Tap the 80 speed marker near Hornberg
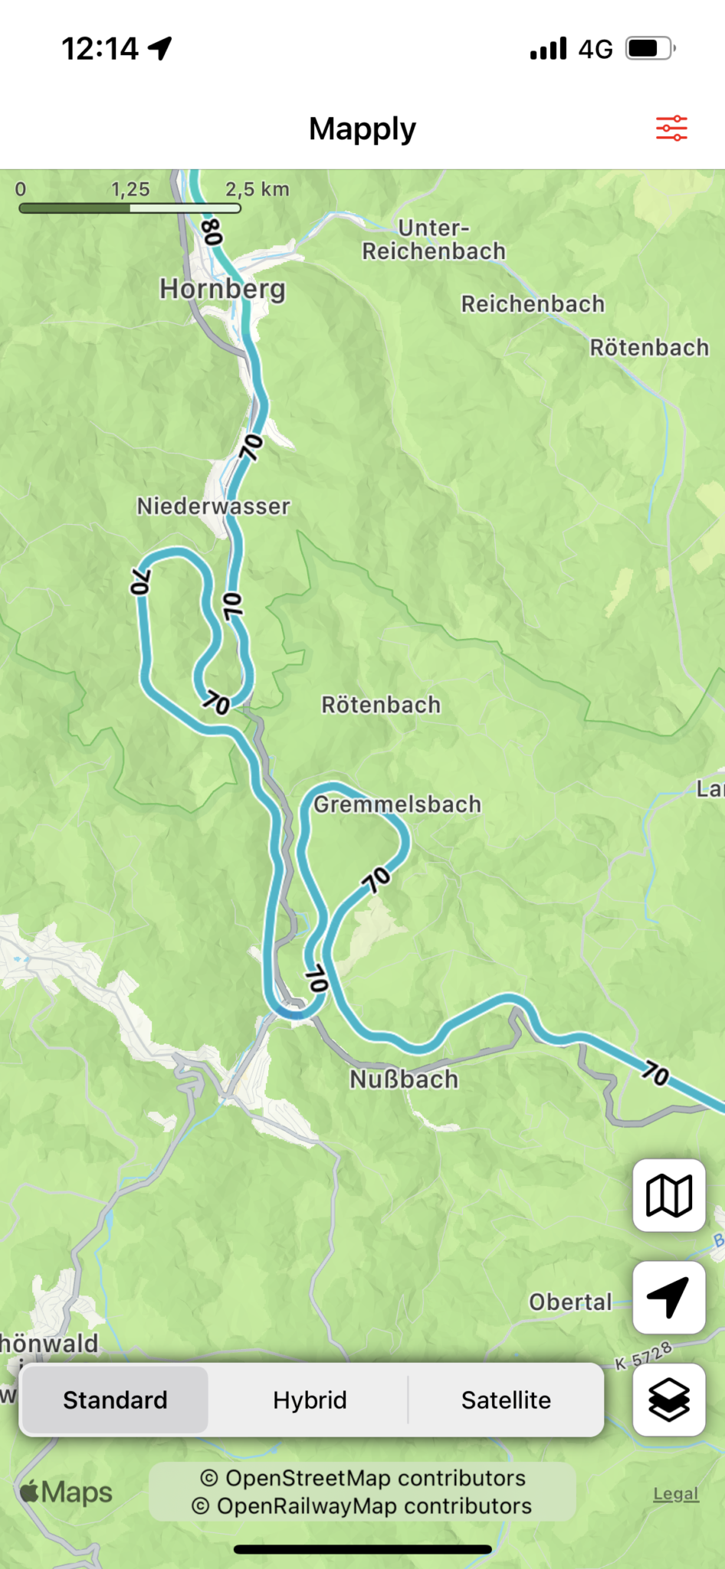The height and width of the screenshot is (1569, 725). click(x=212, y=231)
